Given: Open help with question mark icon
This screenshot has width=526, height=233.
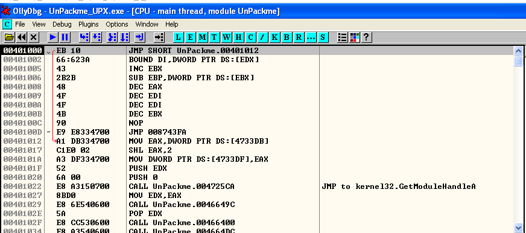Looking at the screenshot, I should pyautogui.click(x=366, y=37).
